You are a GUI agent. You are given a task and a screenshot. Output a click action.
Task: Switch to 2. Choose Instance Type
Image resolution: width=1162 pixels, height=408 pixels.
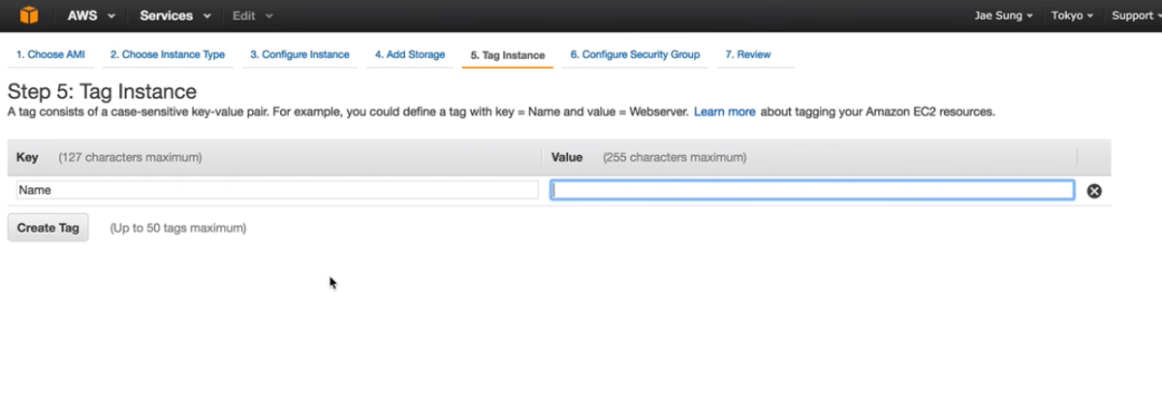point(168,55)
